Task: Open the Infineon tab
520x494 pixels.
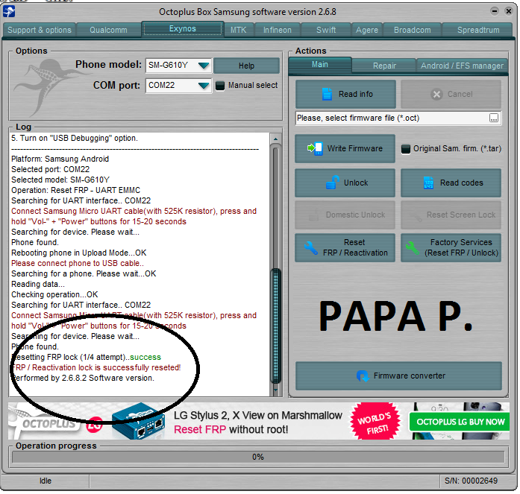Action: [x=278, y=30]
